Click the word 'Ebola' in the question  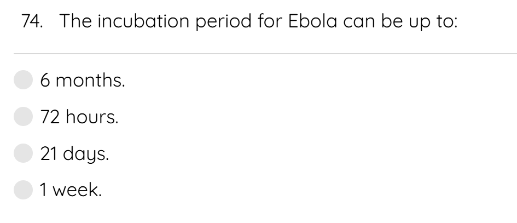[312, 21]
